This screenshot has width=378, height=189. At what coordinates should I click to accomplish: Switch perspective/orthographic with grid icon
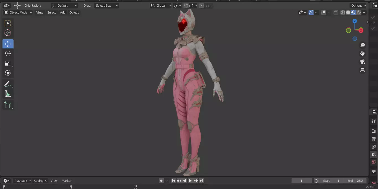[363, 70]
